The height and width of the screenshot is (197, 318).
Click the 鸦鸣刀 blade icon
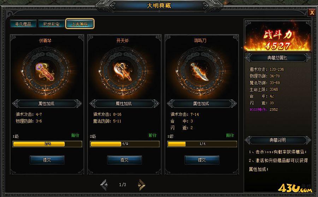[x=200, y=72]
